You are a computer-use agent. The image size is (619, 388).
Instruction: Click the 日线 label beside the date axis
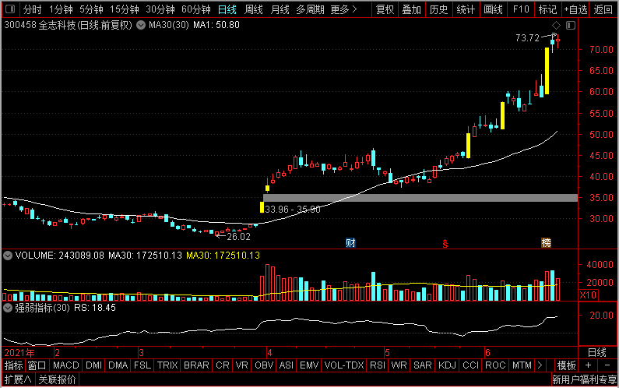[596, 352]
